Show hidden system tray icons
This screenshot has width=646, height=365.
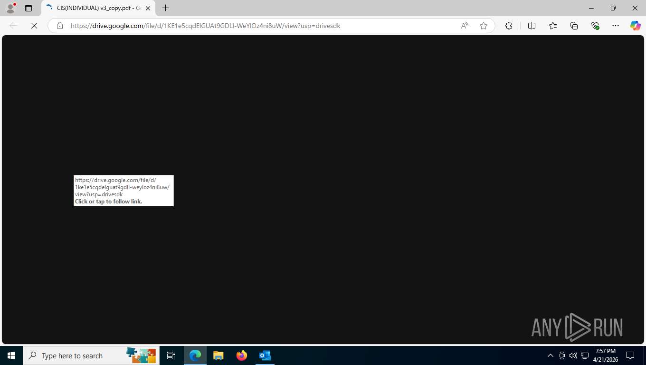551,355
